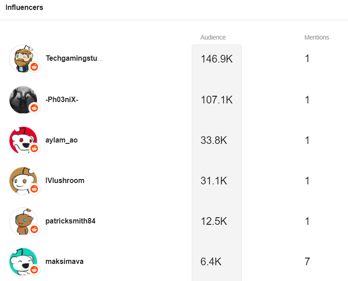Click the 146.9K audience value
Image resolution: width=348 pixels, height=281 pixels.
(x=217, y=59)
